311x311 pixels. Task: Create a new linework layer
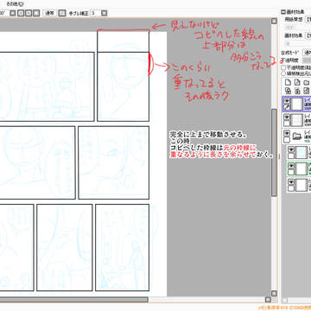tap(297, 82)
